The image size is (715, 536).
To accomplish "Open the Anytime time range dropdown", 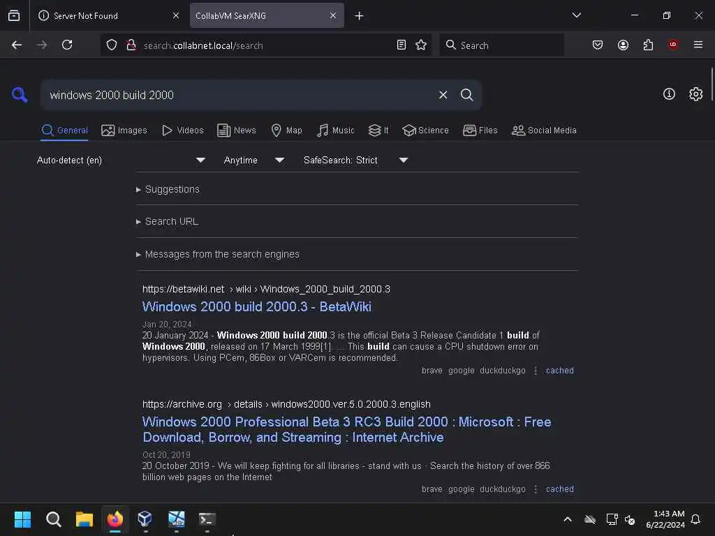I will tap(253, 160).
